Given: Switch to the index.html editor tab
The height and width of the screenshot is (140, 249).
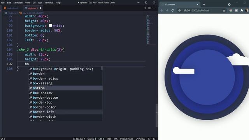Looking at the screenshot, I should pos(12,8).
